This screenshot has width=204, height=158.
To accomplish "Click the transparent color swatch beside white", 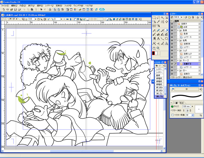I will point(159,53).
